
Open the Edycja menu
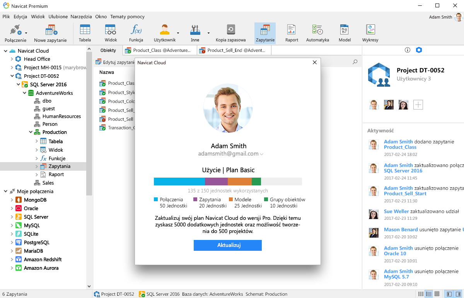(20, 17)
